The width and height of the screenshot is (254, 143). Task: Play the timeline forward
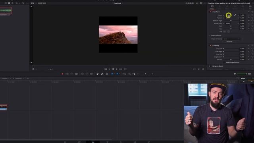117,69
